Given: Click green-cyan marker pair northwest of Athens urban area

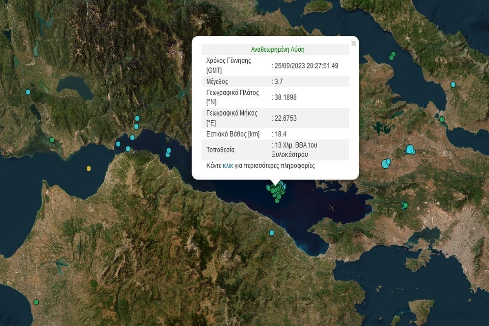Looking at the screenshot, I should point(405,205).
